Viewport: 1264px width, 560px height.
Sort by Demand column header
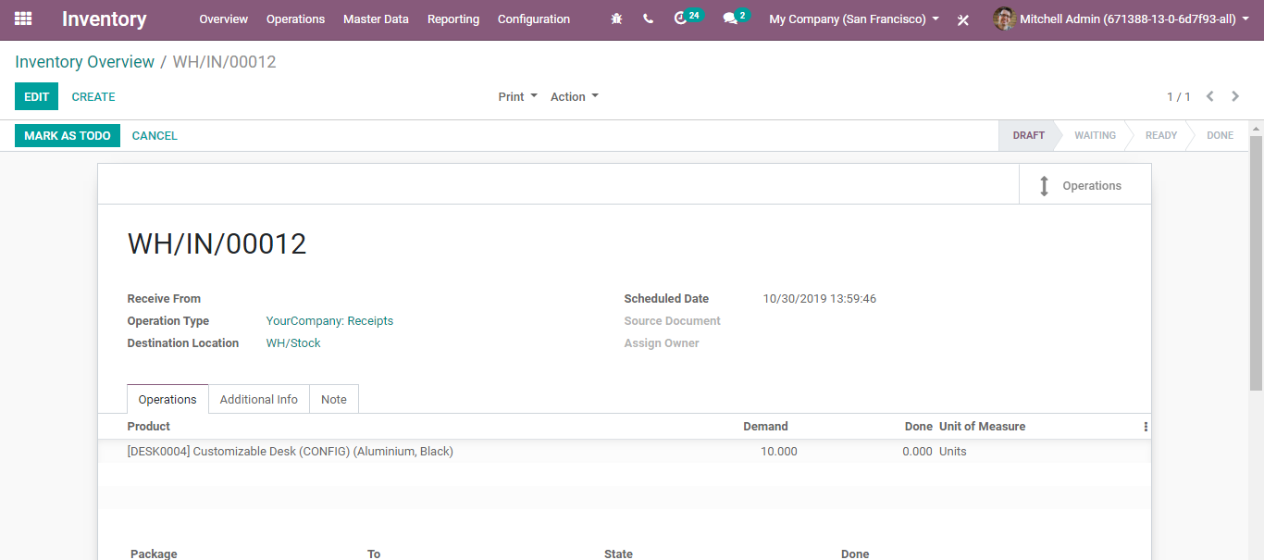point(765,427)
